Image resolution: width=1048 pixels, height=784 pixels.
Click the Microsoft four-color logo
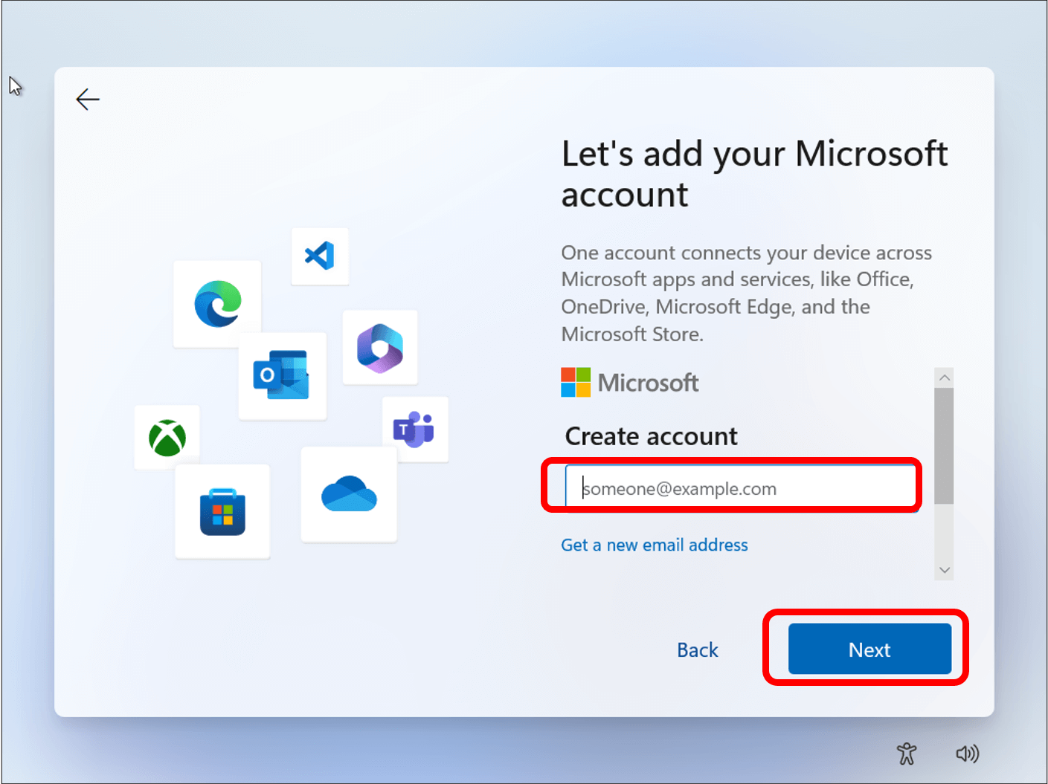[x=576, y=382]
